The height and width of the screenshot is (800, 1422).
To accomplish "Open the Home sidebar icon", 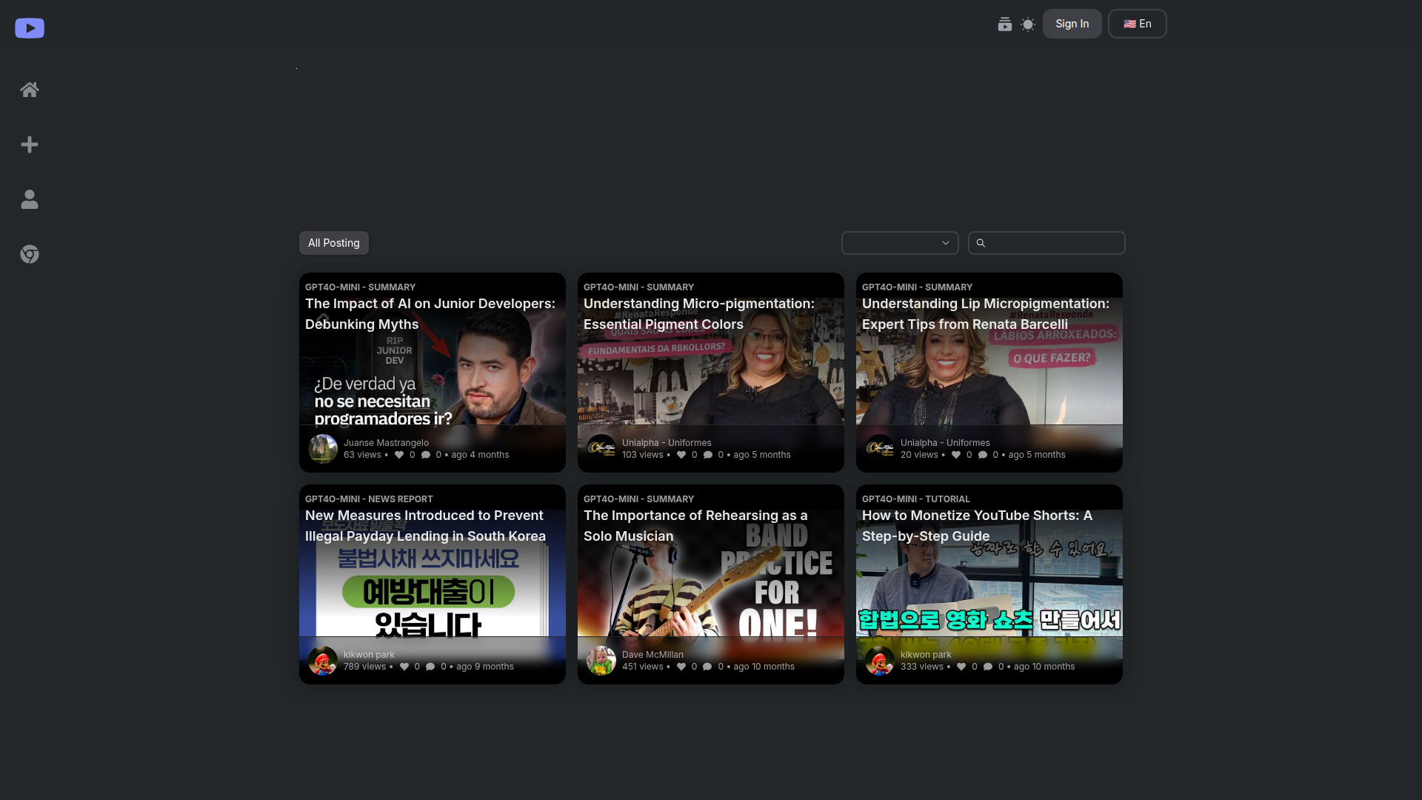I will click(30, 90).
